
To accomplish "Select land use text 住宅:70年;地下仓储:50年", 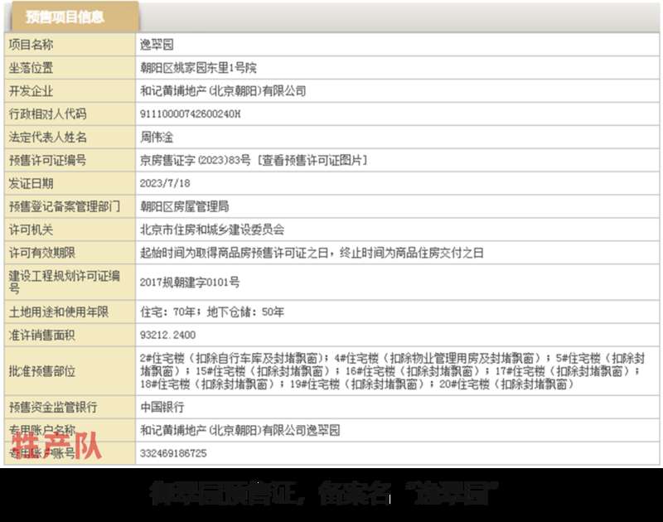I will coord(212,312).
